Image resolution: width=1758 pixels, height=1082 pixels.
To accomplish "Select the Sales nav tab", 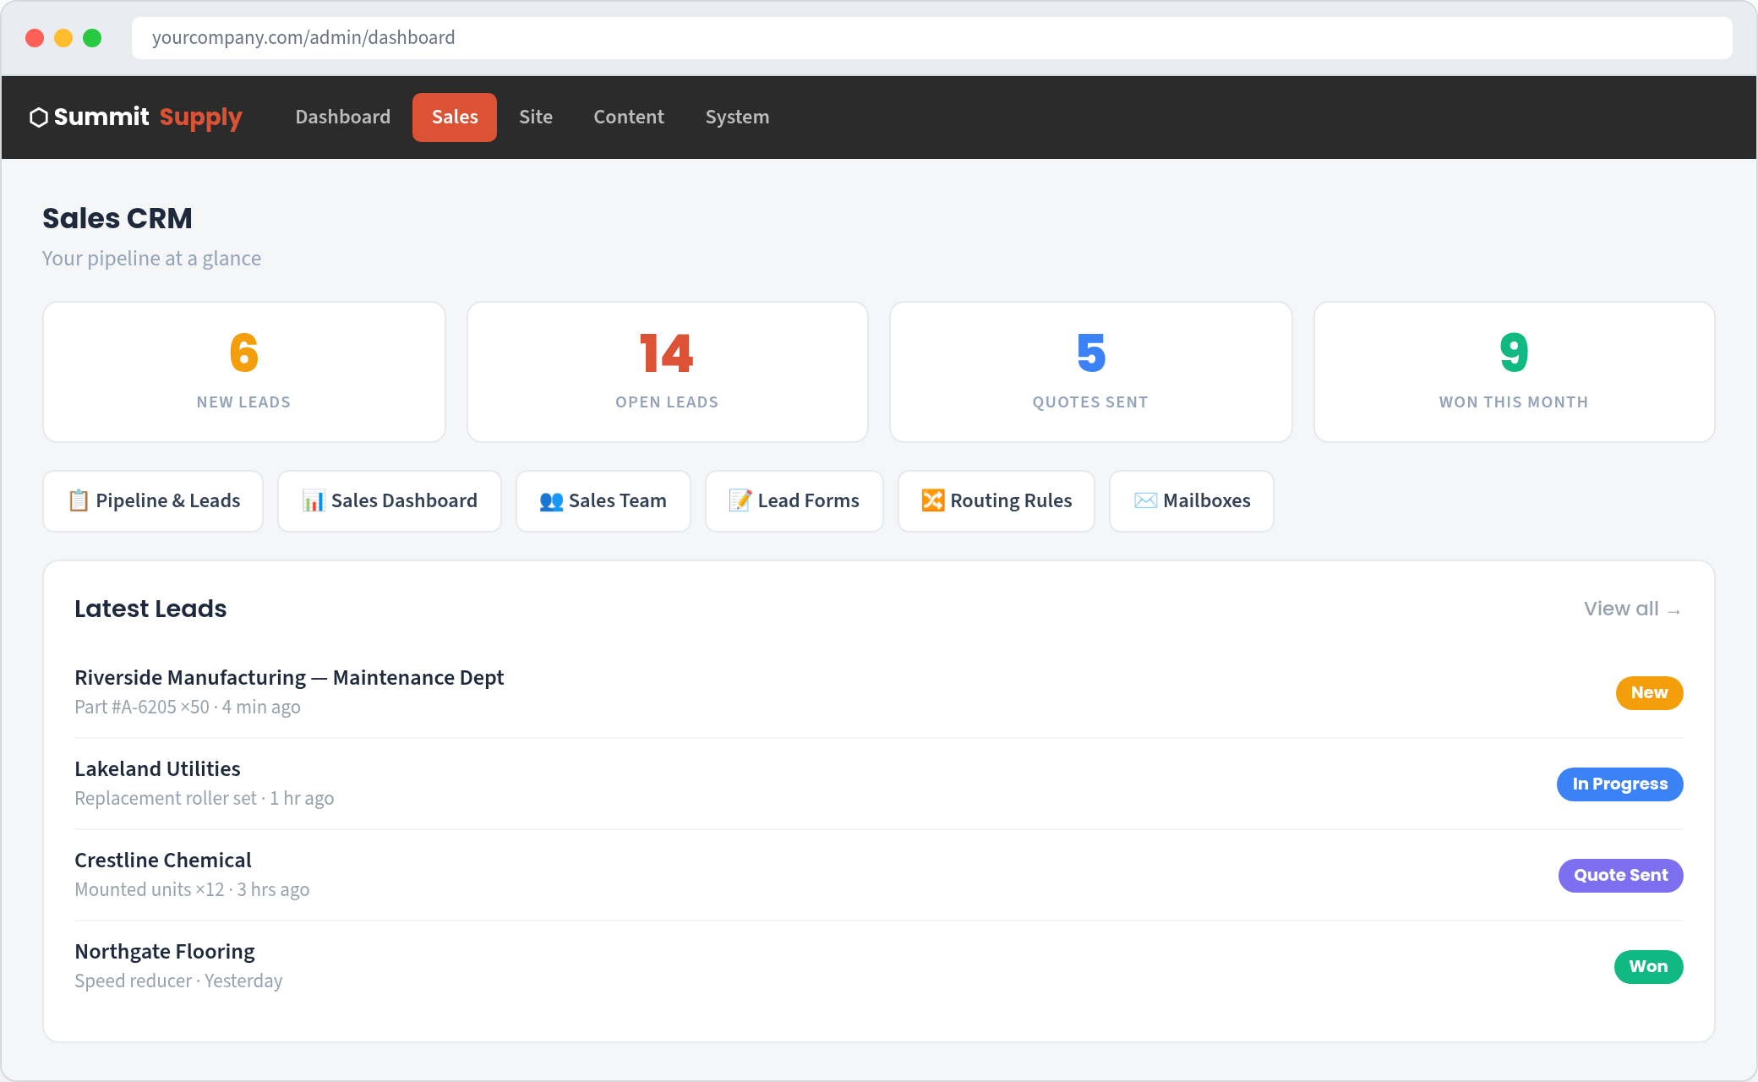I will pyautogui.click(x=455, y=117).
